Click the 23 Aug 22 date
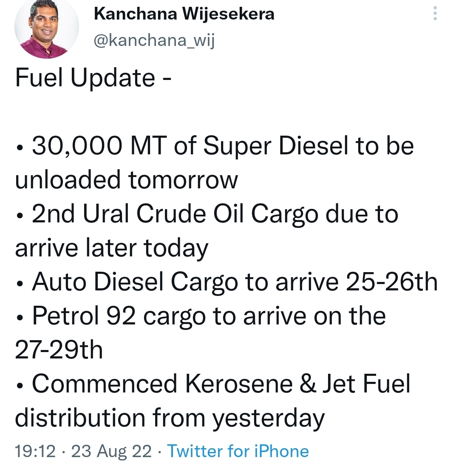The width and height of the screenshot is (459, 469). pos(111,451)
